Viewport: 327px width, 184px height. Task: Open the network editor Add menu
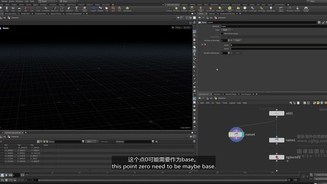tap(202, 103)
